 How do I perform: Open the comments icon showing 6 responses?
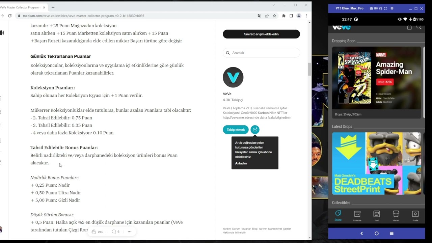[x=114, y=232]
